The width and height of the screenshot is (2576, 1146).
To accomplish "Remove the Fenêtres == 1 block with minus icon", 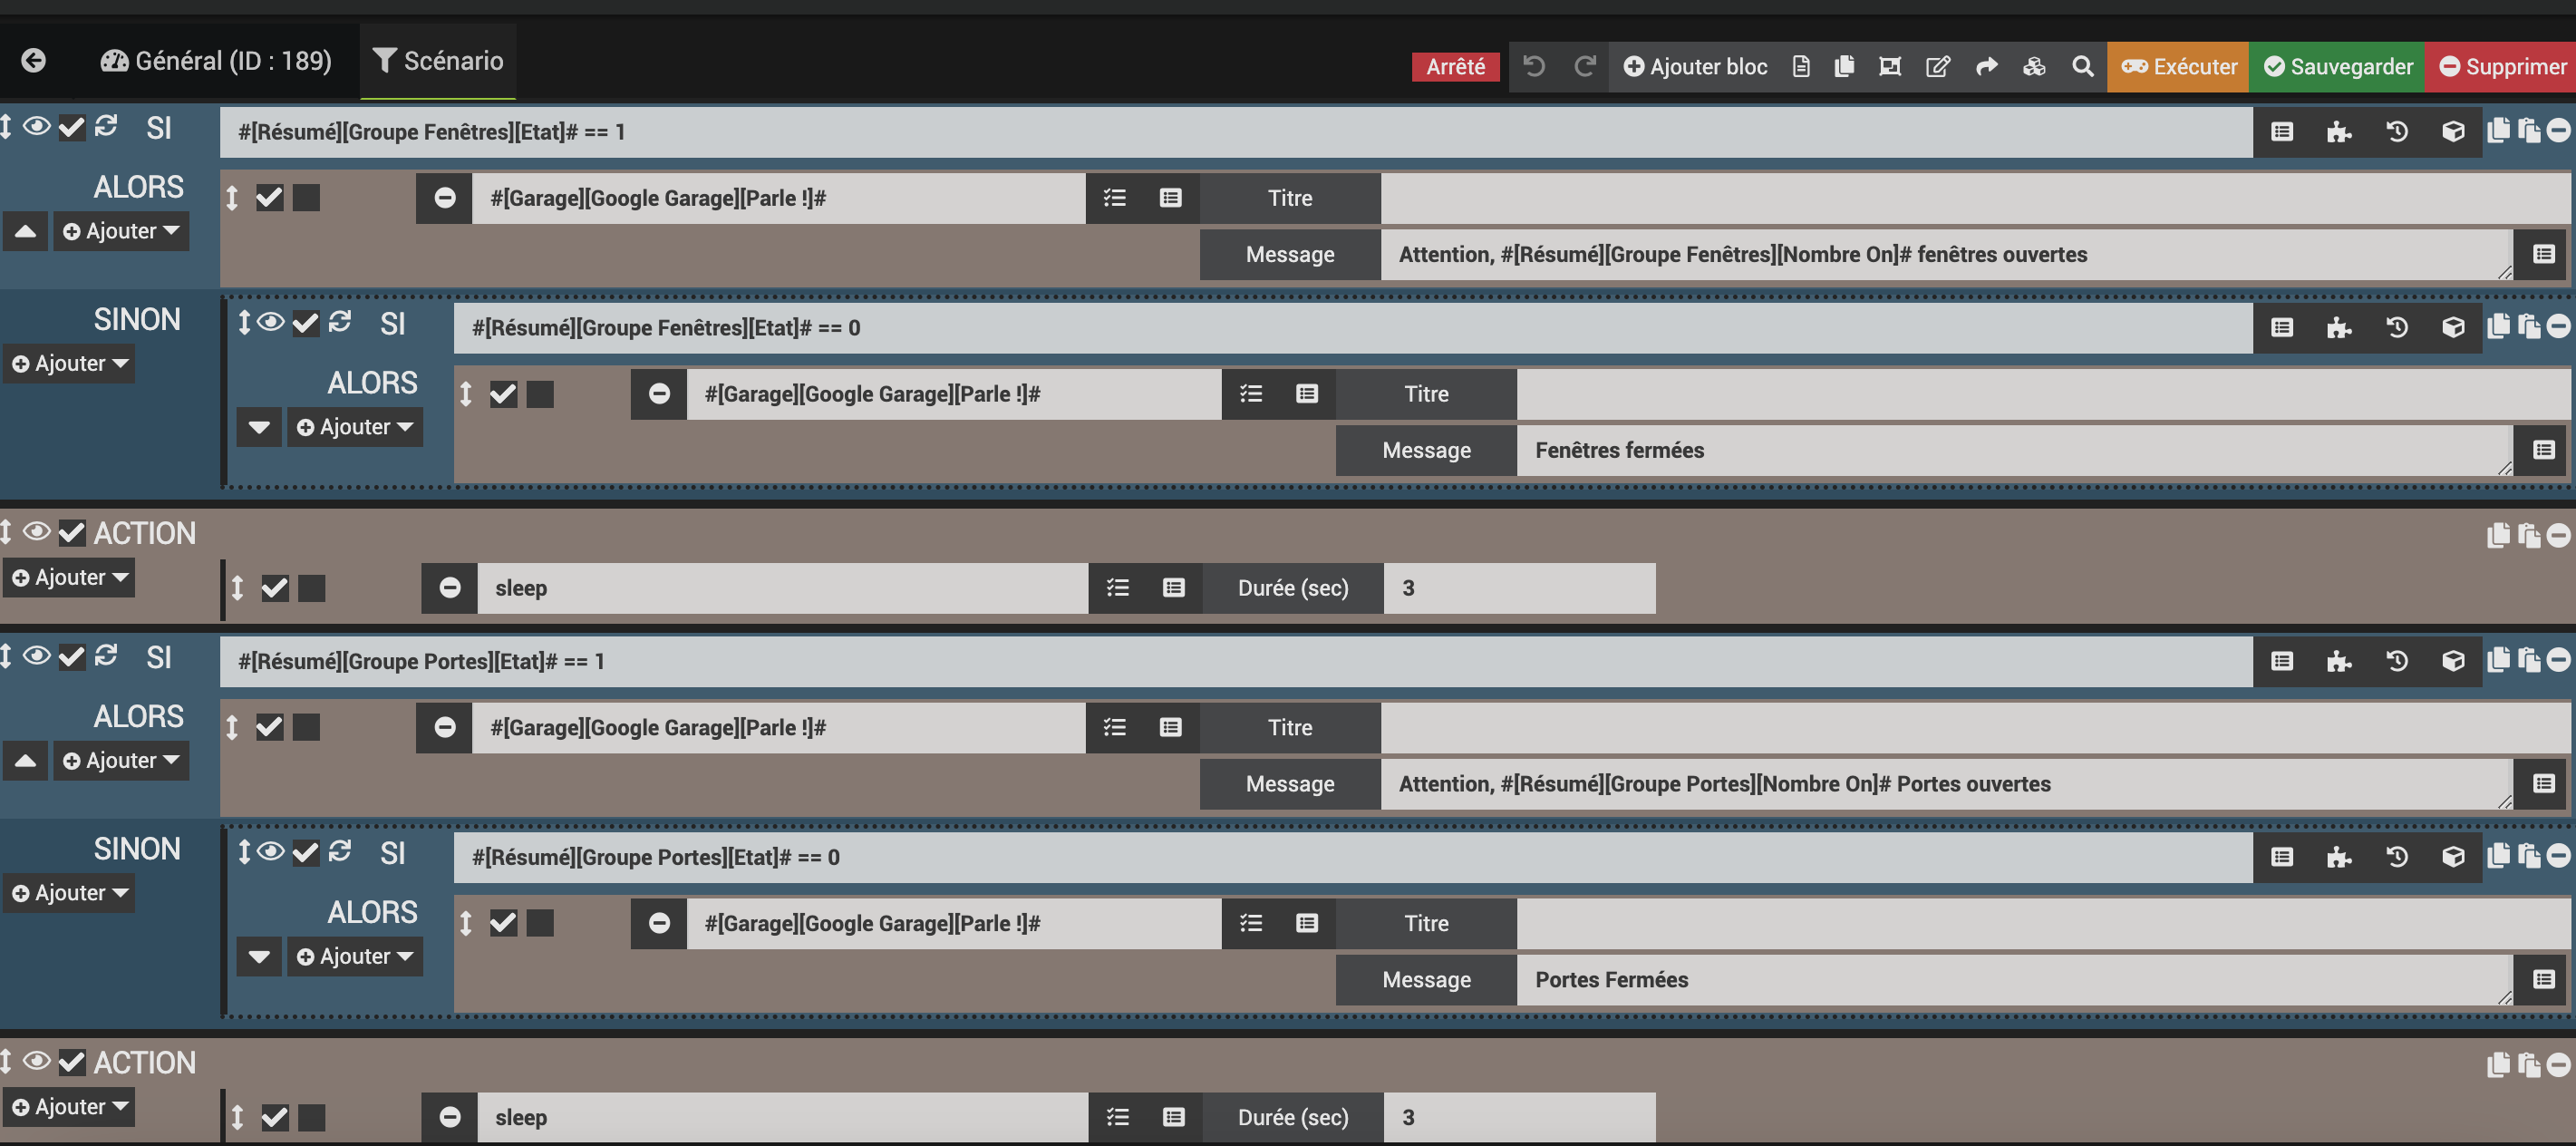I will click(x=2559, y=131).
